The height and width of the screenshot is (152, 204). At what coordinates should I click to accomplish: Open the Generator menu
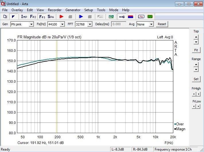click(x=73, y=10)
